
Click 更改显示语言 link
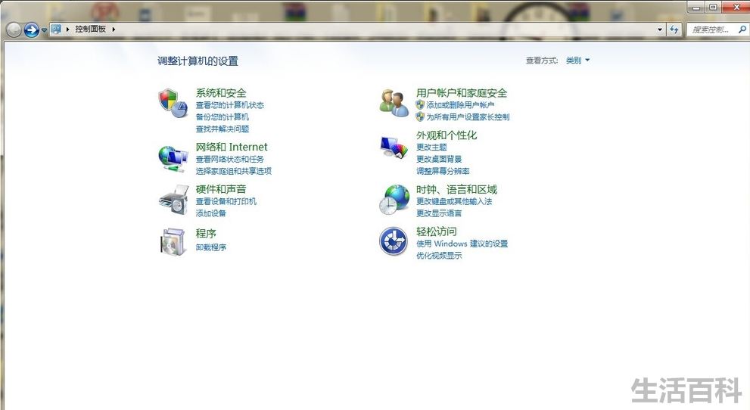click(x=439, y=213)
